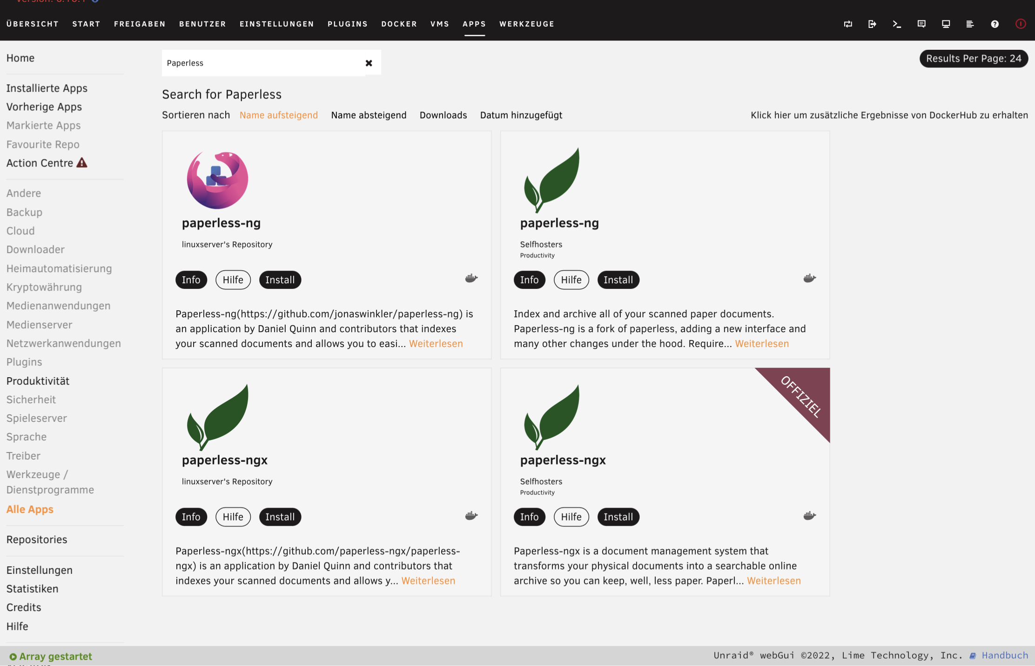Switch to the PLUGINS tab
1035x666 pixels.
[348, 24]
